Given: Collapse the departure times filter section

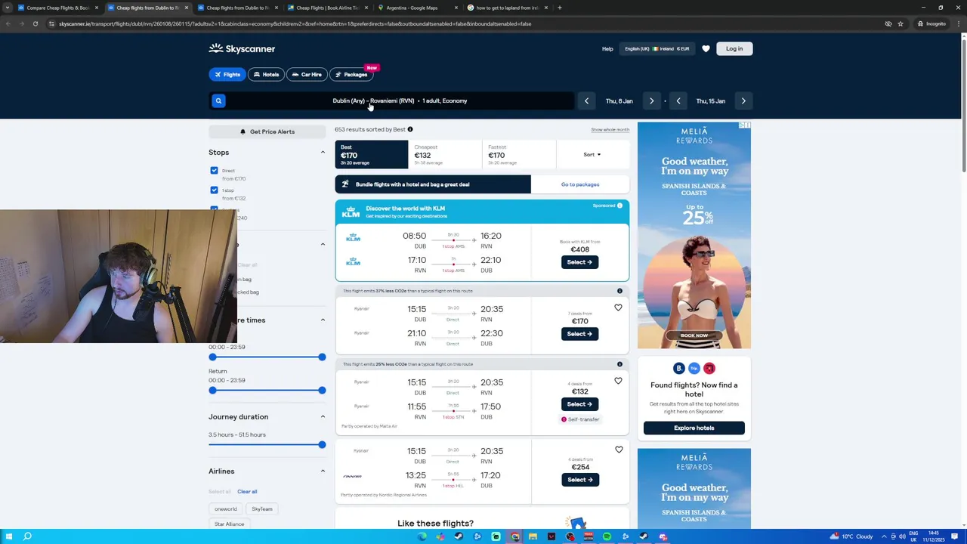Looking at the screenshot, I should tap(323, 320).
